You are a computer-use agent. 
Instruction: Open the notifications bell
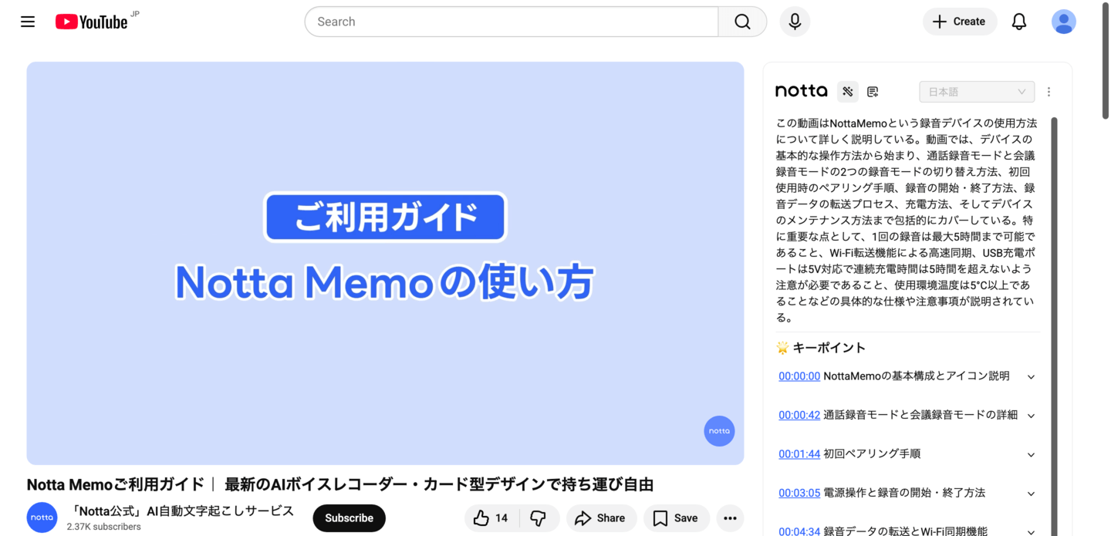click(1019, 22)
